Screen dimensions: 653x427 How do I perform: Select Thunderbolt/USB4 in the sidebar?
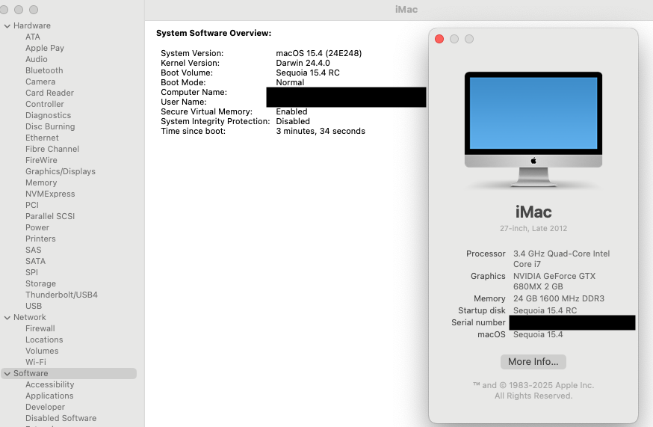[x=61, y=295]
